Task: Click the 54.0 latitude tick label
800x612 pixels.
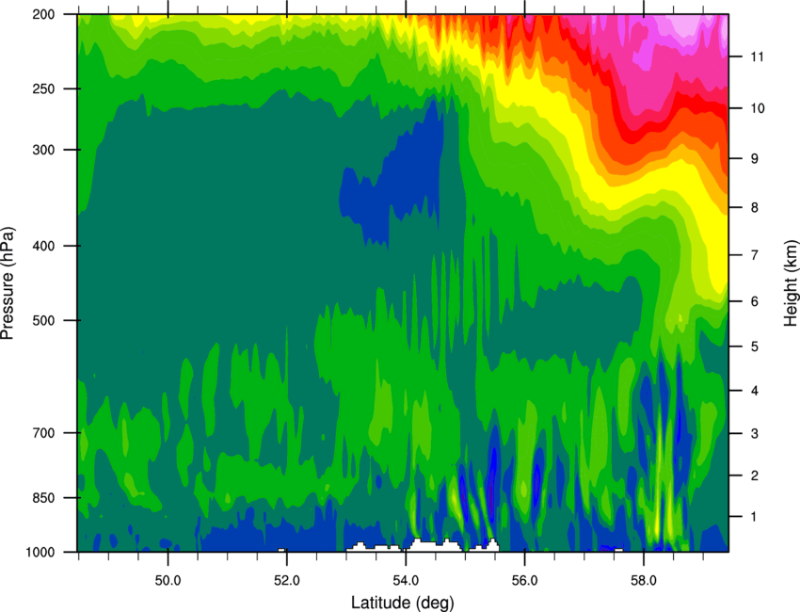Action: click(406, 581)
